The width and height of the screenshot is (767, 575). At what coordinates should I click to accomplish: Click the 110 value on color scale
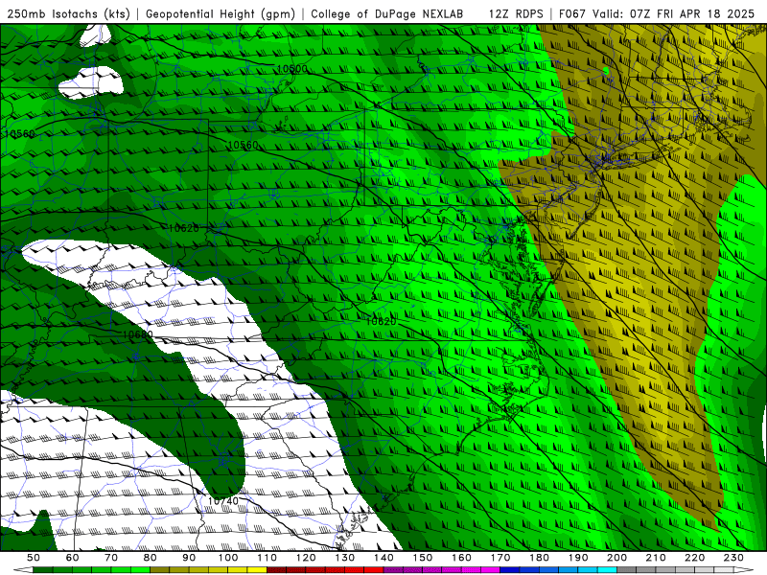point(267,558)
